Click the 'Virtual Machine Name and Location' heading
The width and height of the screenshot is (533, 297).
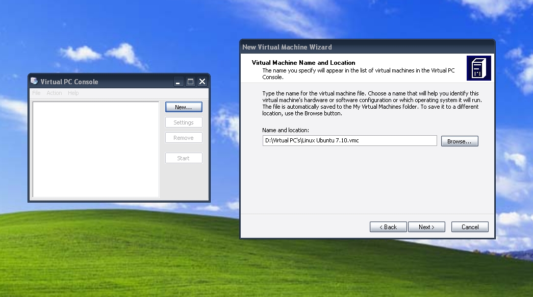coord(303,63)
